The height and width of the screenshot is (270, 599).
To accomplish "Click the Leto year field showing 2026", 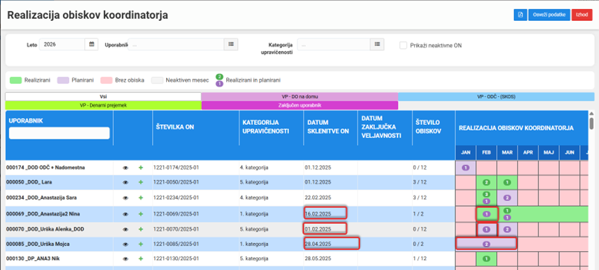I will pyautogui.click(x=62, y=44).
